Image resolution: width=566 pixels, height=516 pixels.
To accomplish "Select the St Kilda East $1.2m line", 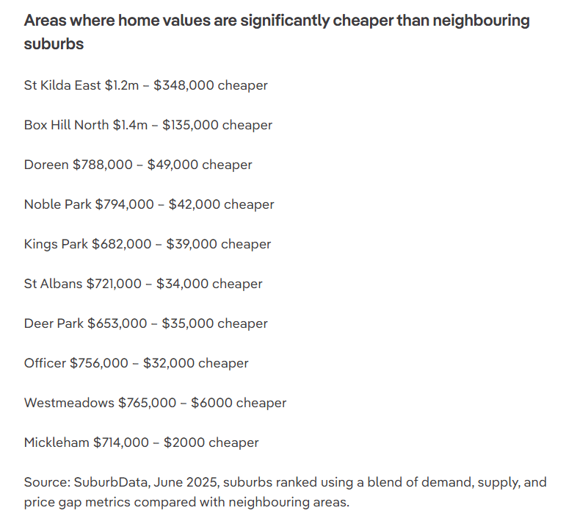I will (x=146, y=86).
